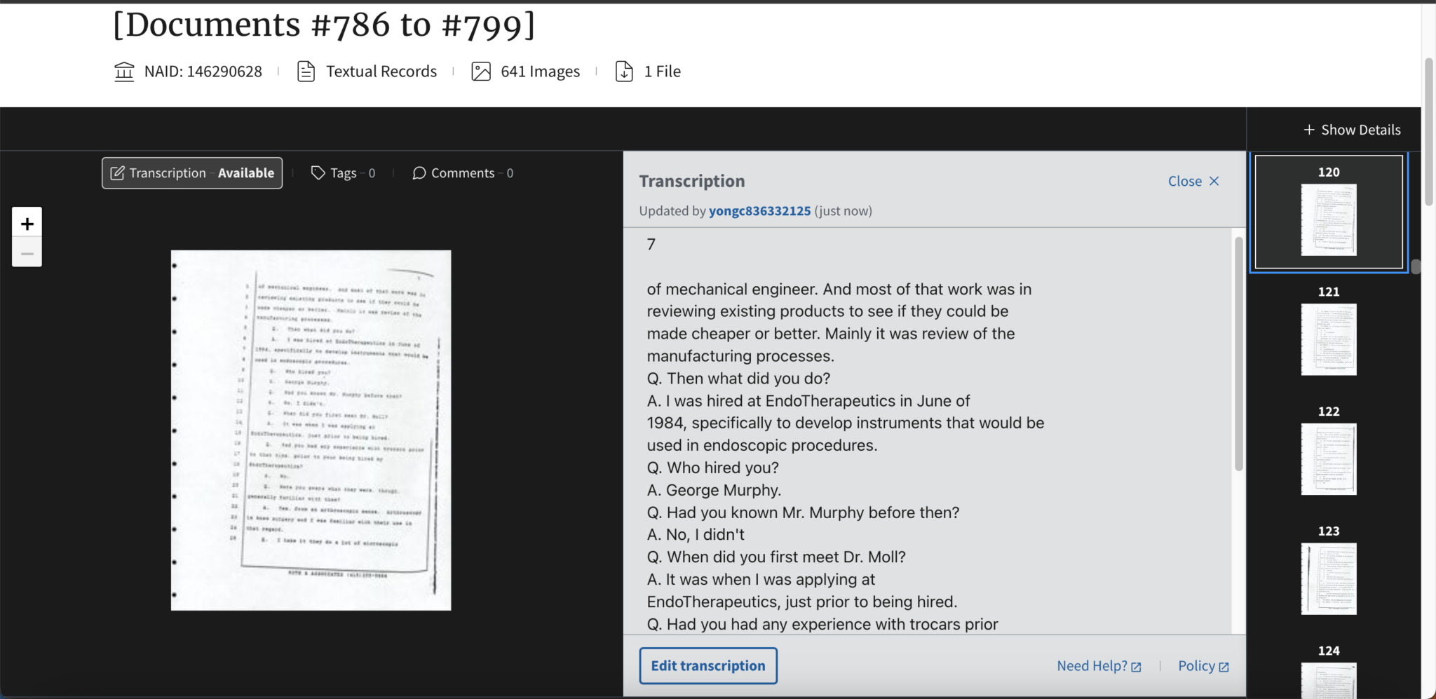Click the Textual Records label

click(x=381, y=72)
